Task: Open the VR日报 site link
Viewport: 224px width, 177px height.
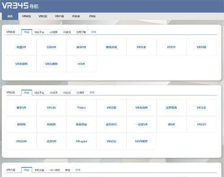Action: point(112,108)
